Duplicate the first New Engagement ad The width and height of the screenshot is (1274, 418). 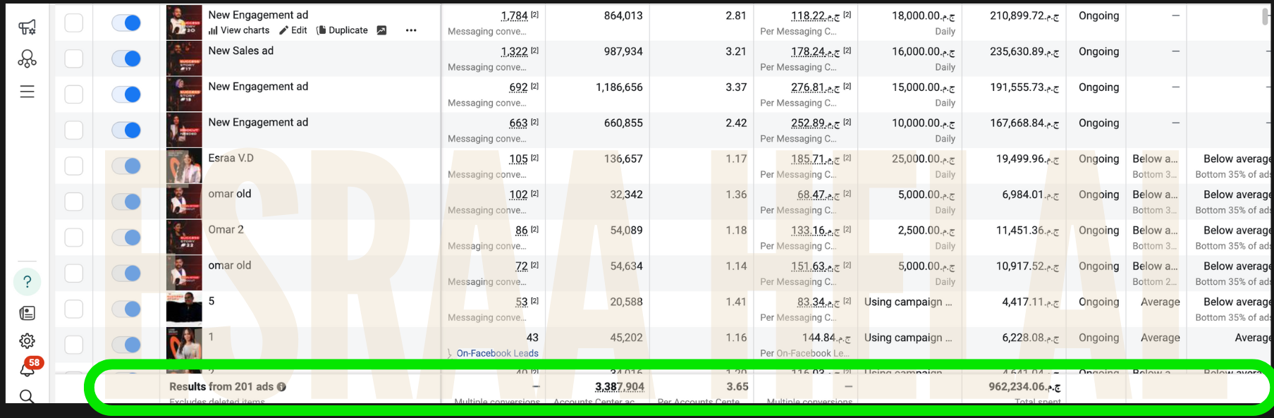coord(342,30)
